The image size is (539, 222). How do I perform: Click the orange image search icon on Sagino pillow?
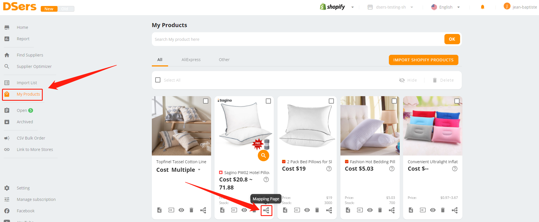264,156
